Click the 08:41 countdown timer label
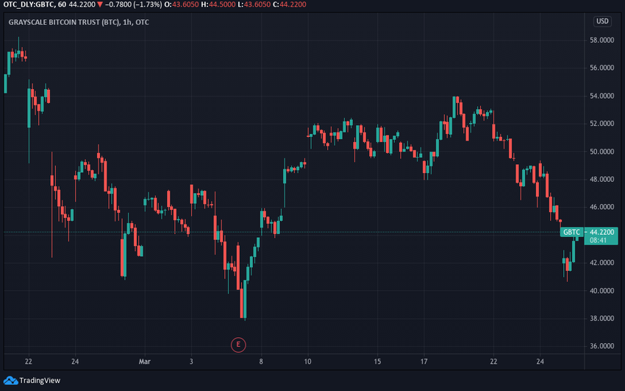Viewport: 625px width, 391px height. 598,241
